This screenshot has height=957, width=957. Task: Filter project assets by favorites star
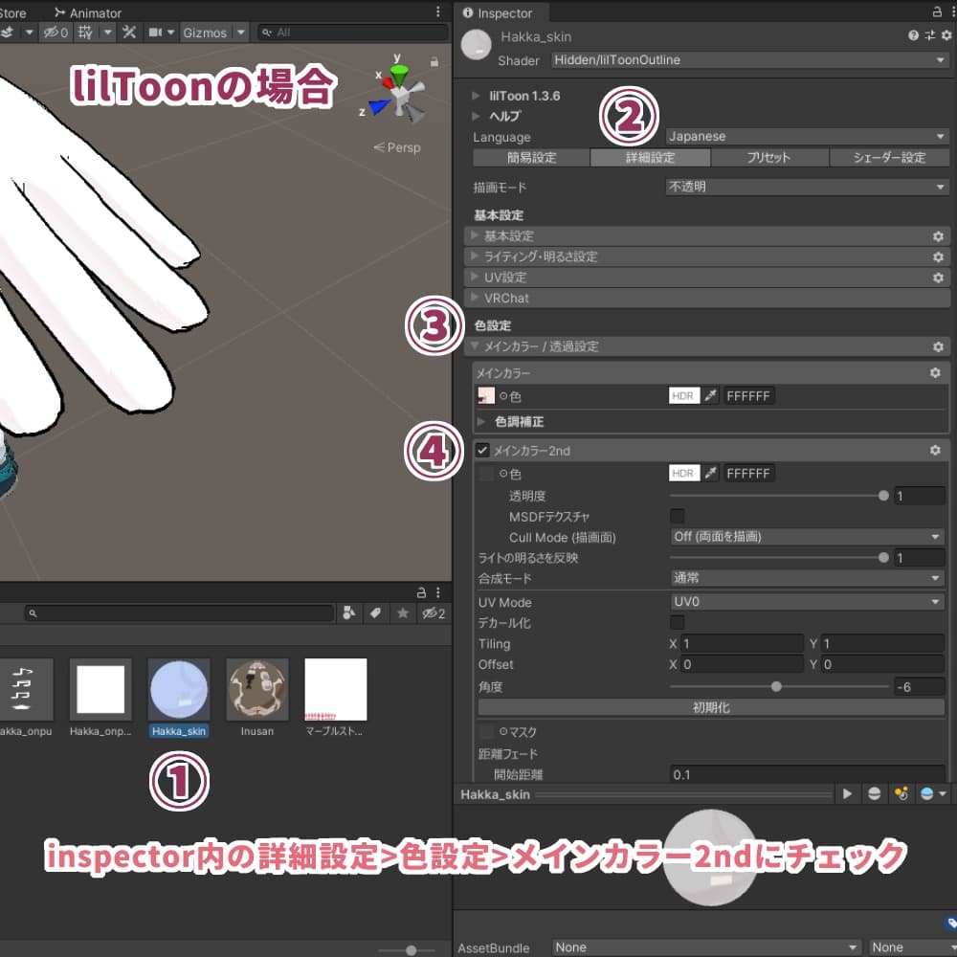403,613
